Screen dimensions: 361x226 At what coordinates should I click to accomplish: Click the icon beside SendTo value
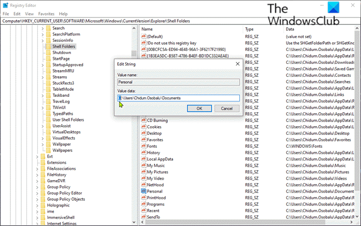(143, 217)
